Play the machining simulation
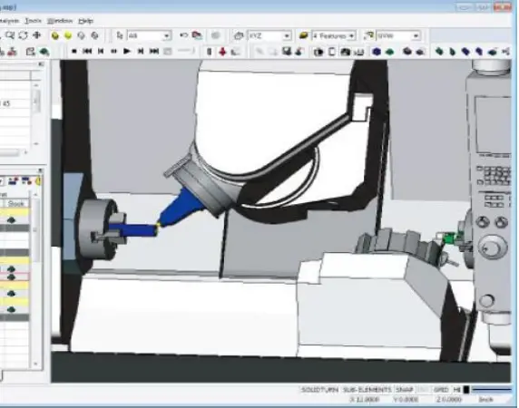Viewport: 519px width, 408px height. (x=127, y=52)
